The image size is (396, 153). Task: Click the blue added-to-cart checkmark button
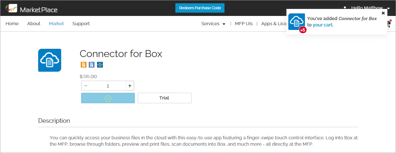click(x=108, y=98)
